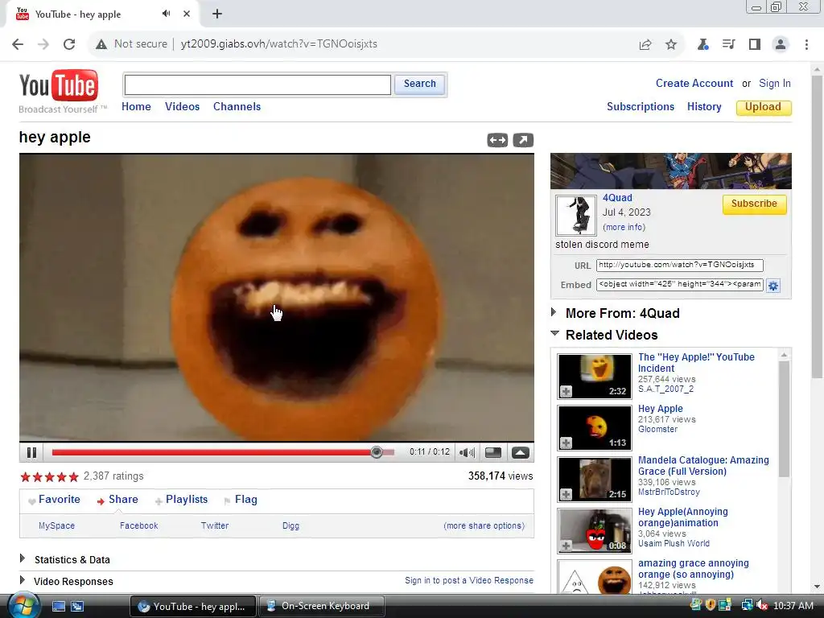Select the Embed code field

click(x=679, y=284)
